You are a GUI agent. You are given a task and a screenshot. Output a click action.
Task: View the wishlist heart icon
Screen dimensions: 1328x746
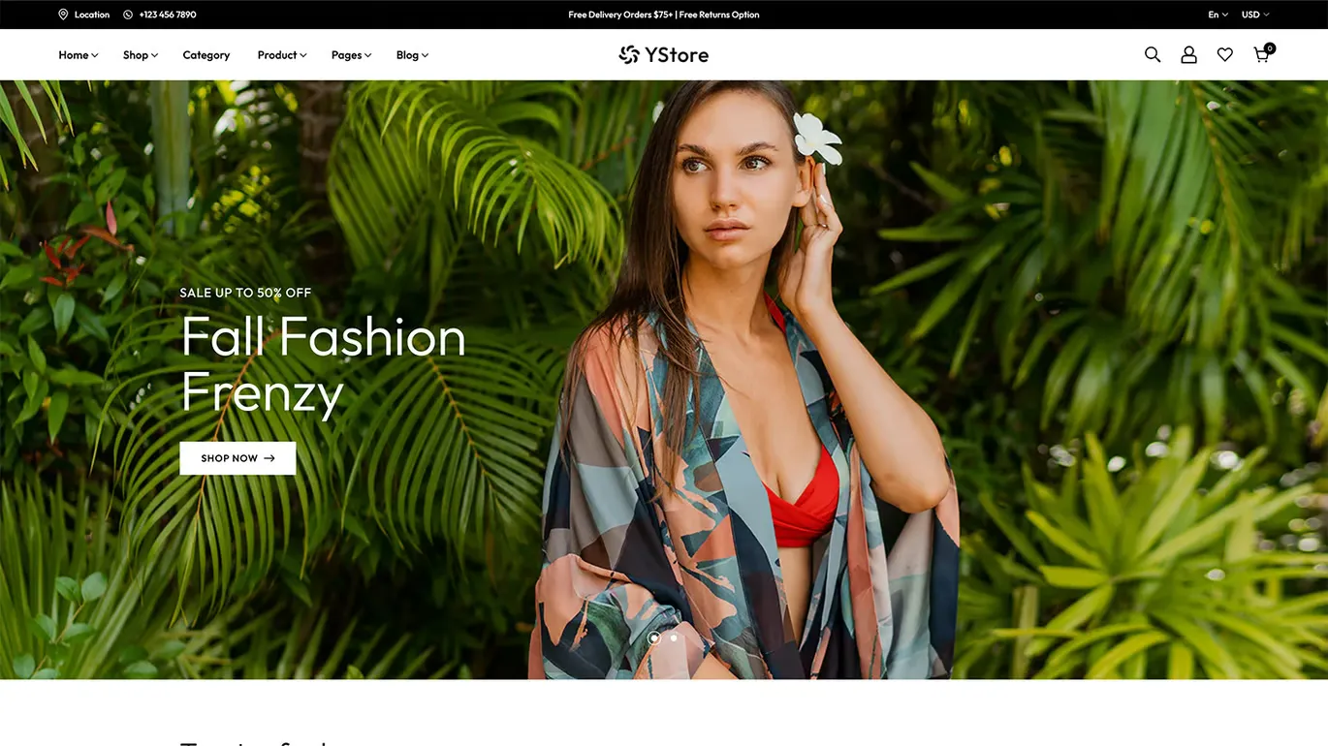(x=1225, y=55)
